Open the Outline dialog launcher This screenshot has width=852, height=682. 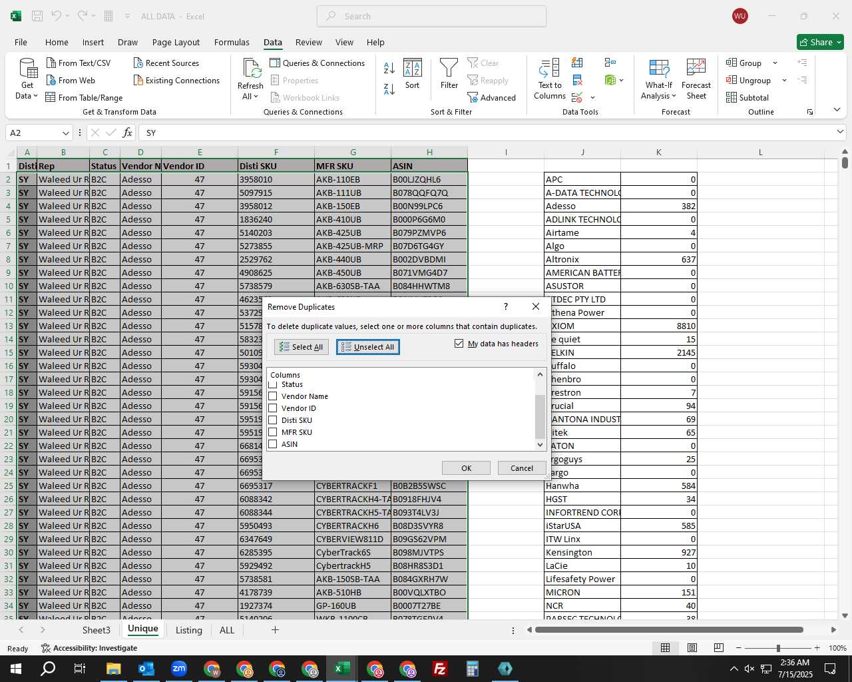coord(810,112)
